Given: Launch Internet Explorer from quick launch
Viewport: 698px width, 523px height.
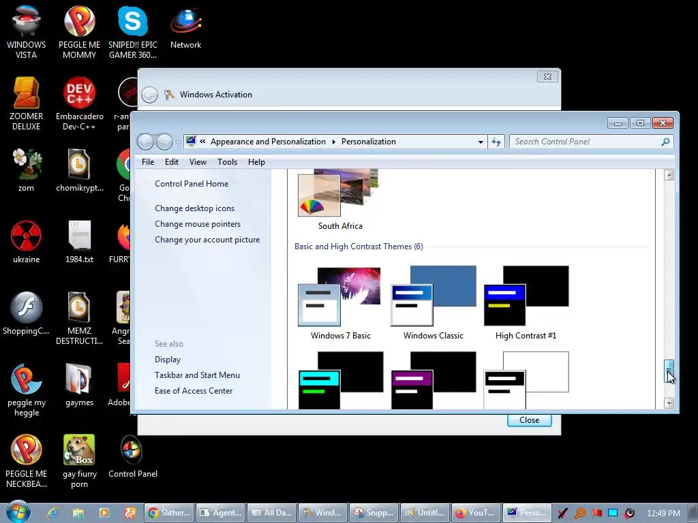Looking at the screenshot, I should point(52,513).
